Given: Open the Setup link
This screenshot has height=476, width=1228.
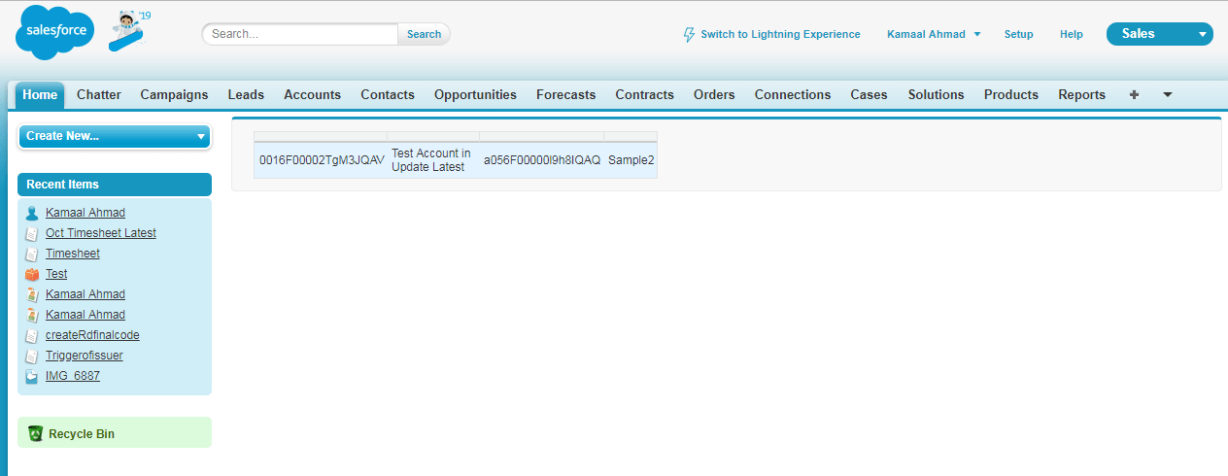Looking at the screenshot, I should pyautogui.click(x=1018, y=34).
